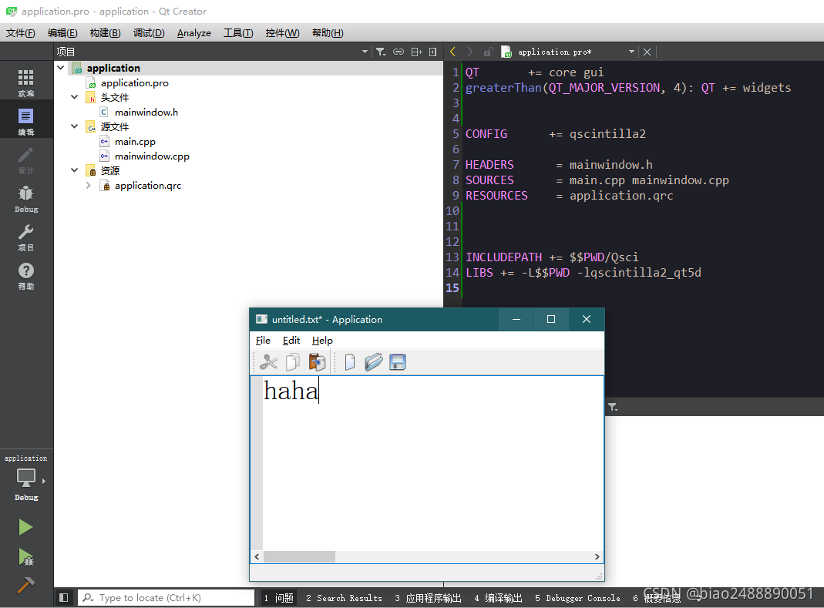Open Edit menu in Application window
The image size is (824, 608).
click(291, 341)
